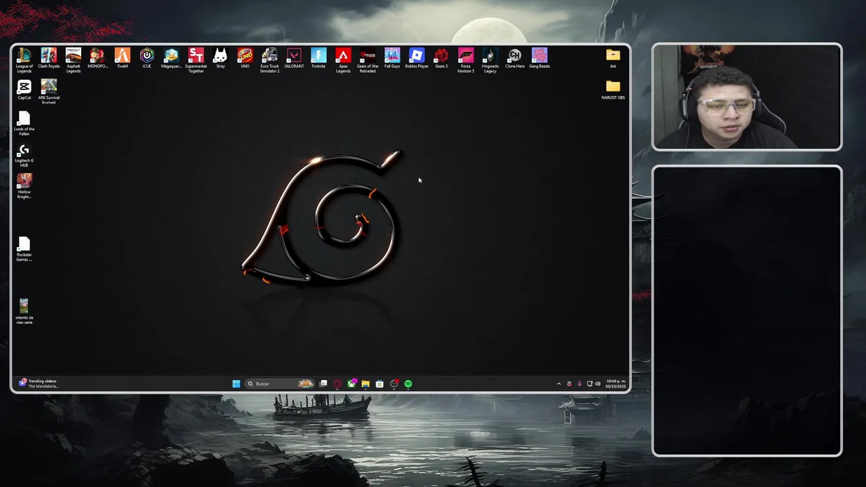This screenshot has height=487, width=866.
Task: Open Microsoft Store from the taskbar
Action: (380, 384)
